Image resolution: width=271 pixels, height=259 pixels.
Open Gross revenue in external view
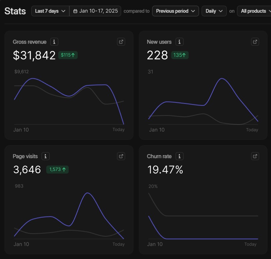(x=121, y=42)
